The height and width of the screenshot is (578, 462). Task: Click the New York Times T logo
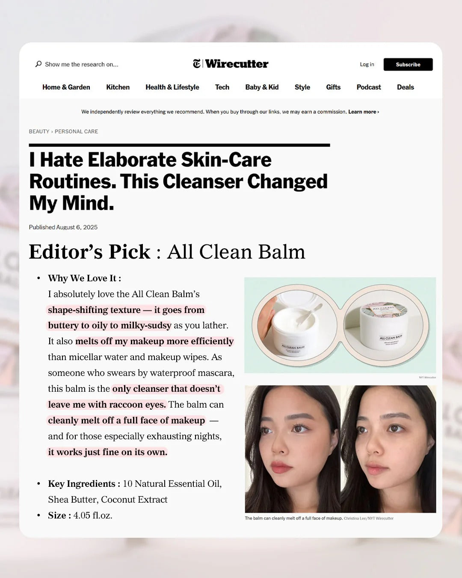tap(196, 64)
